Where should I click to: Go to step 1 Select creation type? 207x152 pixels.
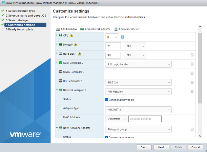point(20,11)
